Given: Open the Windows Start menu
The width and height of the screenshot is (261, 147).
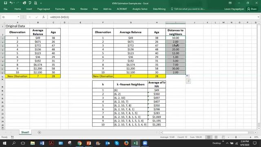Looking at the screenshot, I should click(4, 143).
